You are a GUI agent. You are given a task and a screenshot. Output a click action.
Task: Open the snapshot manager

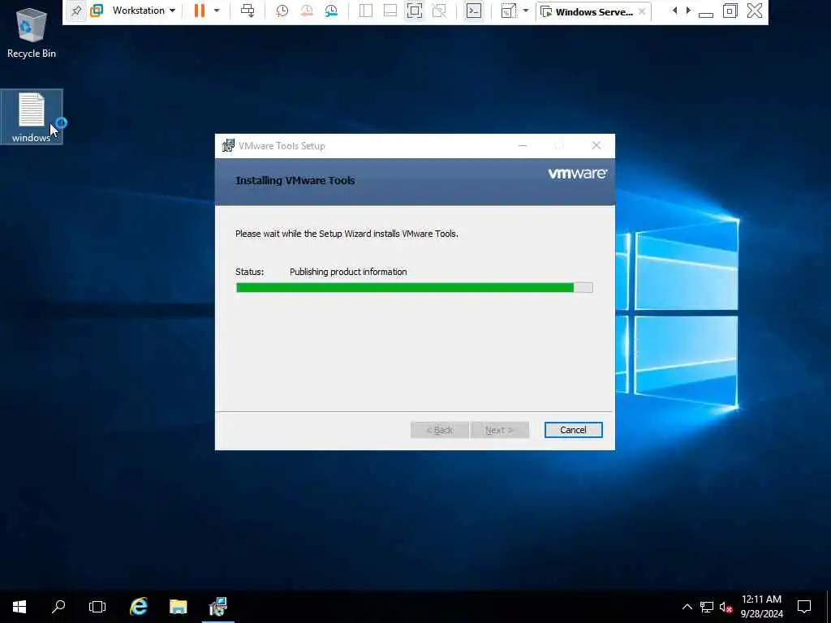[x=331, y=11]
